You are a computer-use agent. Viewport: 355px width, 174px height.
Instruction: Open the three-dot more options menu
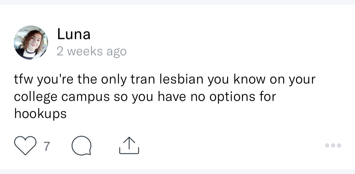point(333,146)
